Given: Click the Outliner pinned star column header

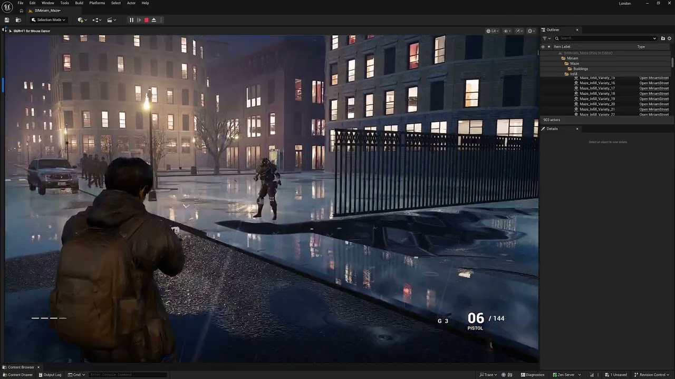Looking at the screenshot, I should pos(548,47).
